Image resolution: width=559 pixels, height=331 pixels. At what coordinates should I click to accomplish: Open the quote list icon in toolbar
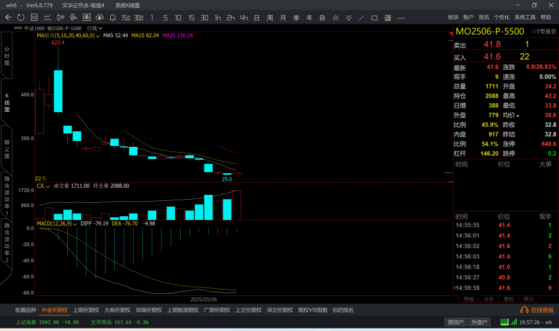(x=34, y=18)
